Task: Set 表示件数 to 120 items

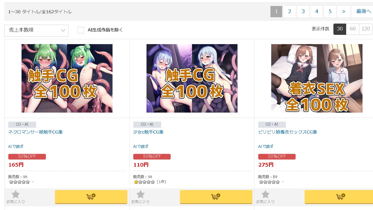Action: [x=366, y=29]
